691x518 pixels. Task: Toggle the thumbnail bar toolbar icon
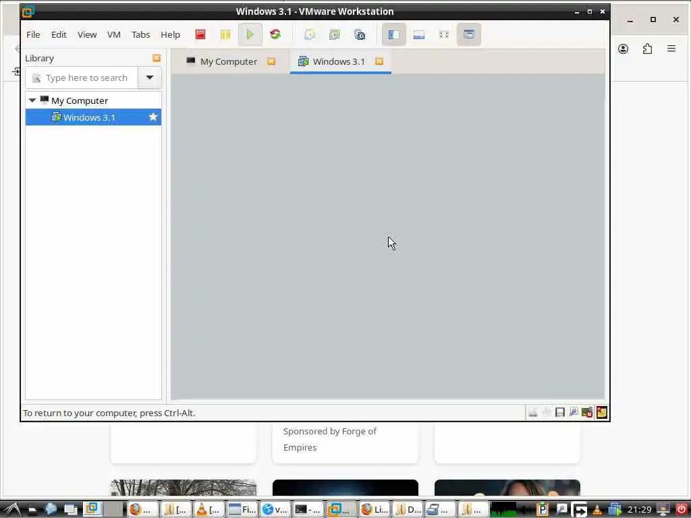click(x=418, y=34)
